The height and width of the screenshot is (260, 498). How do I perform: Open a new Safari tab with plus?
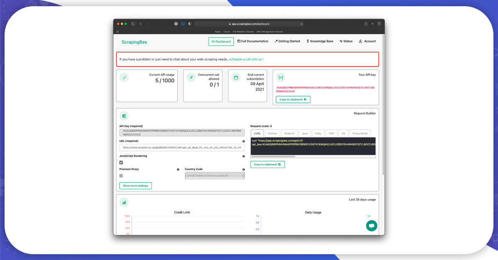(x=372, y=24)
